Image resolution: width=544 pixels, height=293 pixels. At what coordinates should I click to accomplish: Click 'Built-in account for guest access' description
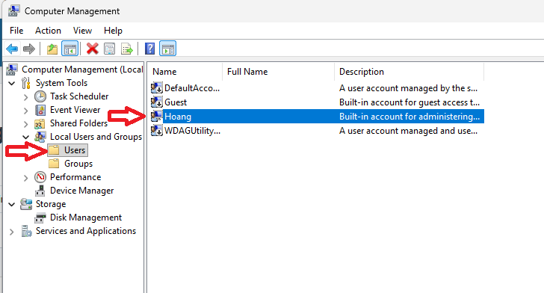tap(409, 102)
